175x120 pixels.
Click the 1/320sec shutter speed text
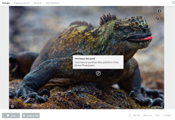pos(167,115)
